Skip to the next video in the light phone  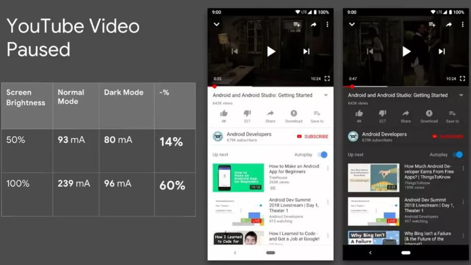coord(306,52)
